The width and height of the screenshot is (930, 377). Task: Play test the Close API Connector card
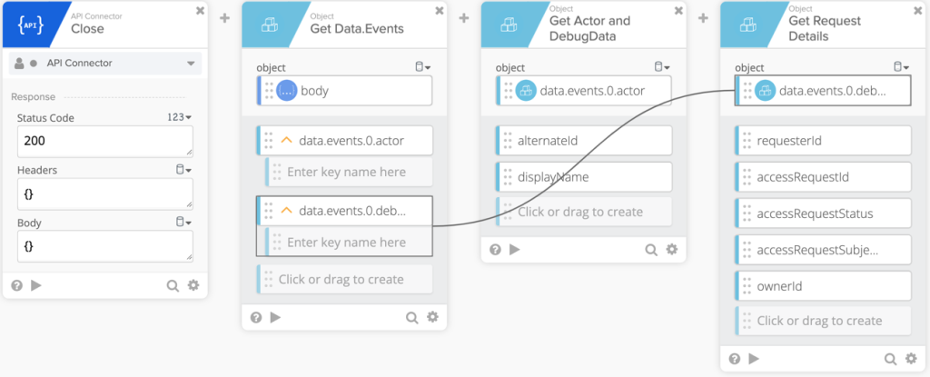pos(36,285)
